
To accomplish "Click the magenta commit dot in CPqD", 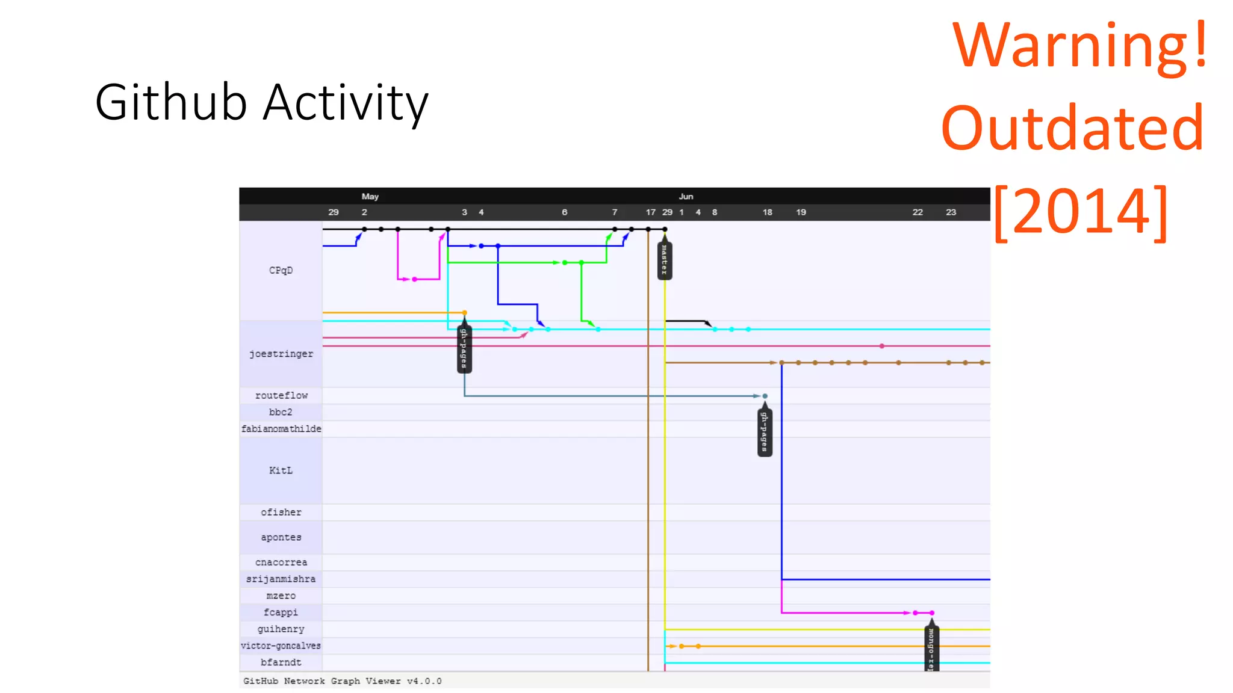I will point(414,279).
